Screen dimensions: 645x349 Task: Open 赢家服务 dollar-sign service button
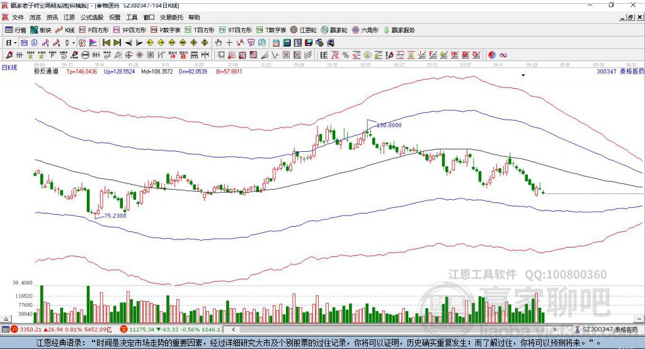pyautogui.click(x=399, y=30)
